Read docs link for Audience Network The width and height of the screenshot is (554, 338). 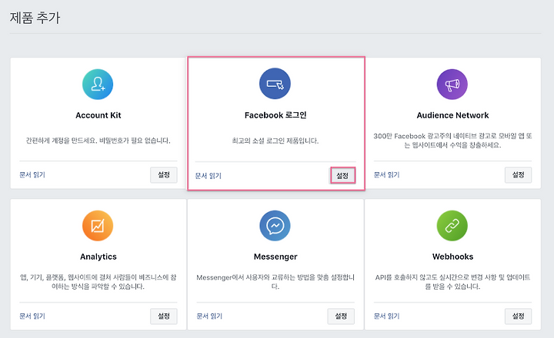click(x=386, y=174)
